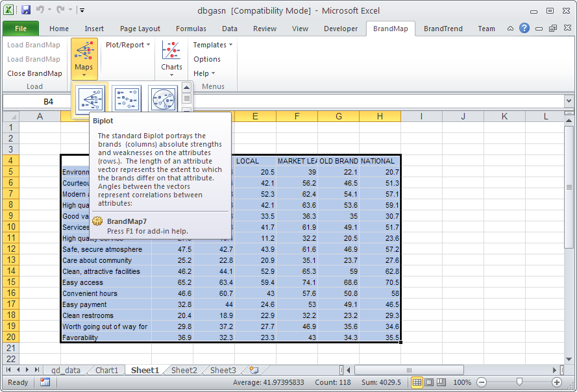The height and width of the screenshot is (392, 577).
Task: Open the Charts gallery
Action: point(171,59)
